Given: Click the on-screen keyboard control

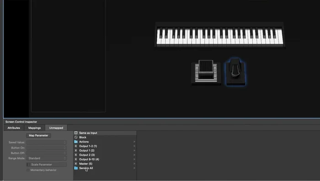Looking at the screenshot, I should coord(220,35).
